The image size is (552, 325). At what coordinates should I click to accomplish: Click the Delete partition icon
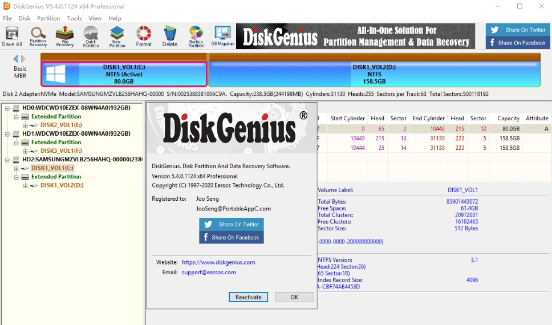(170, 36)
